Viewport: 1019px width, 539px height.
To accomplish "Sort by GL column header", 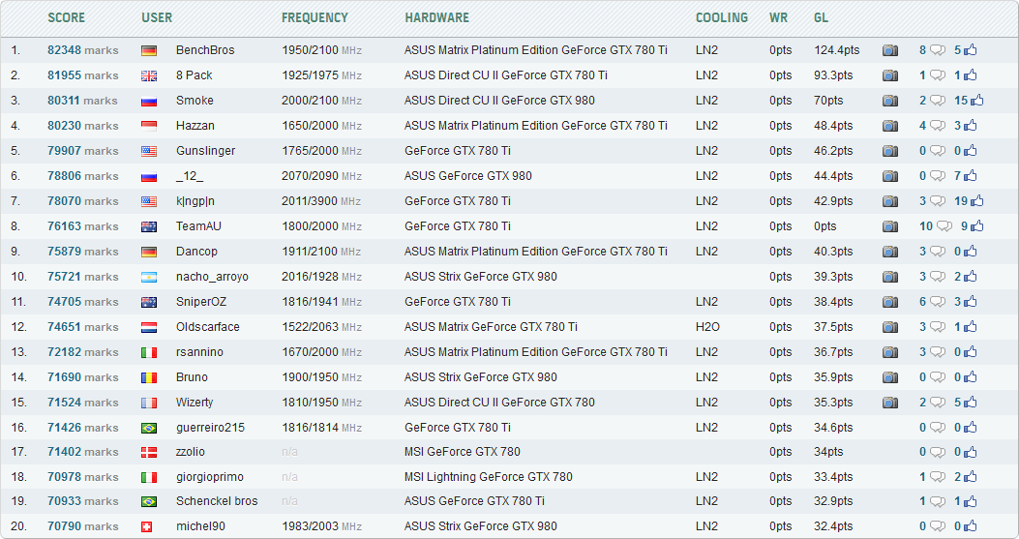I will pyautogui.click(x=821, y=17).
